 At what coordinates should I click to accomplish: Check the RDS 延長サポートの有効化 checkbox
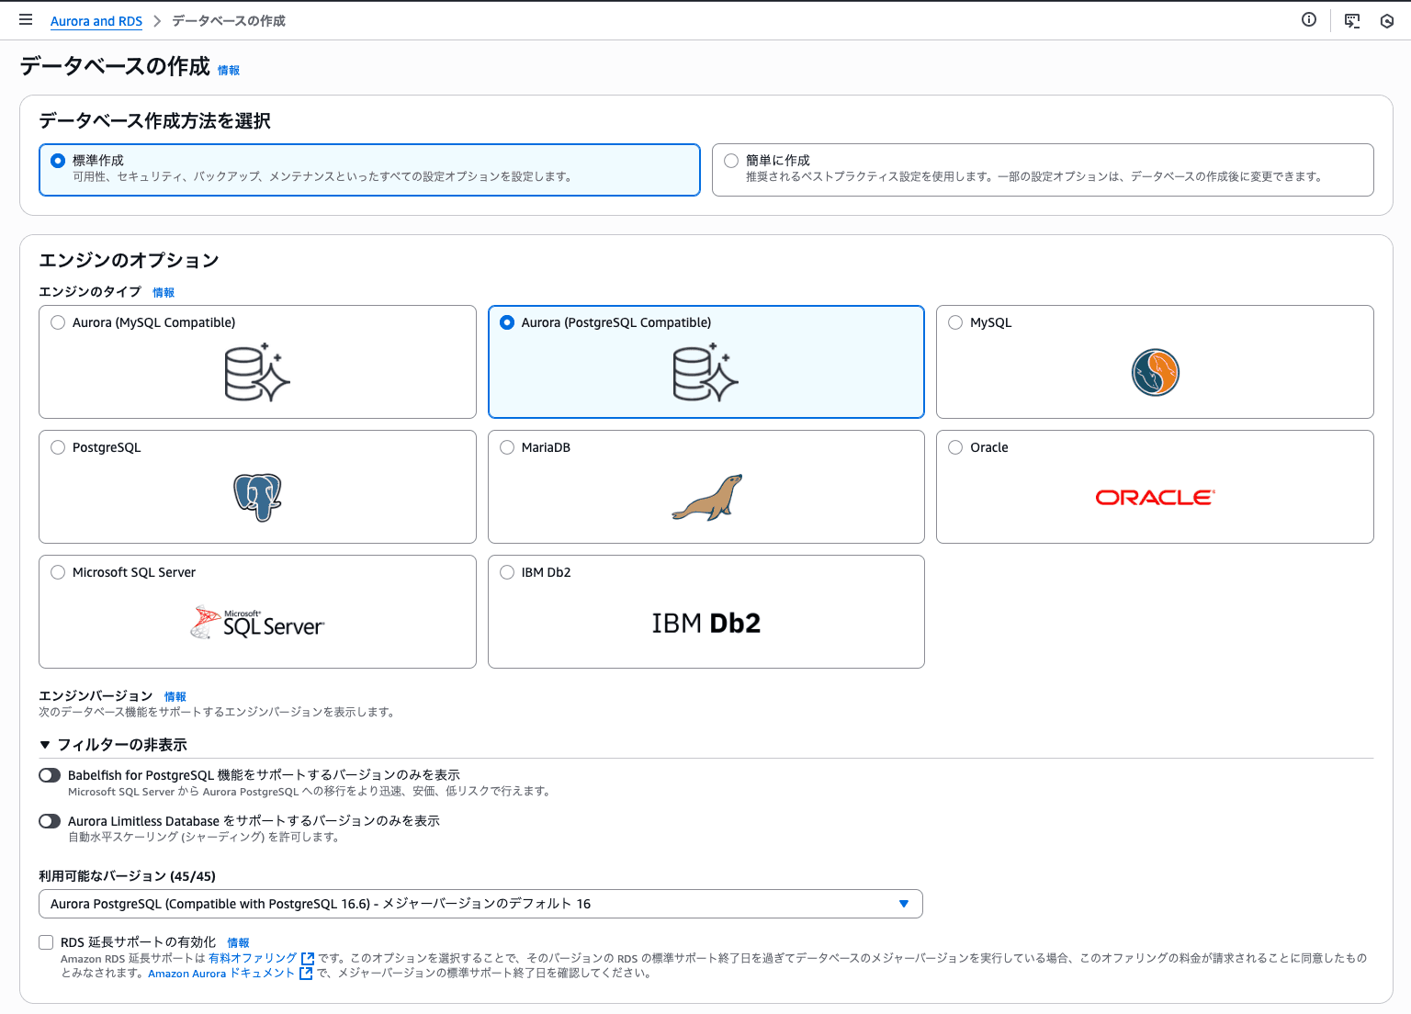pyautogui.click(x=45, y=941)
